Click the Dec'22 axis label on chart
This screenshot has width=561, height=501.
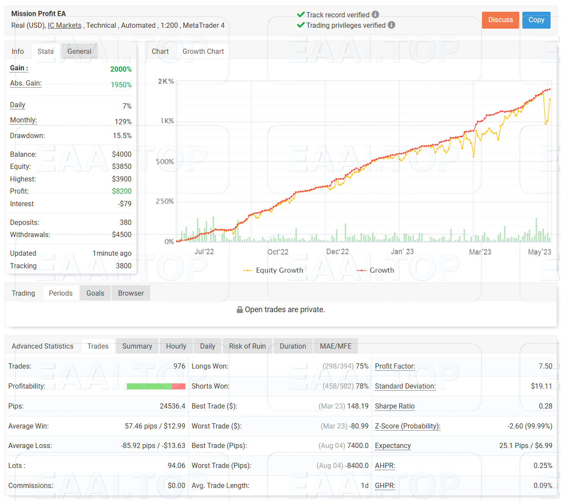coord(337,252)
